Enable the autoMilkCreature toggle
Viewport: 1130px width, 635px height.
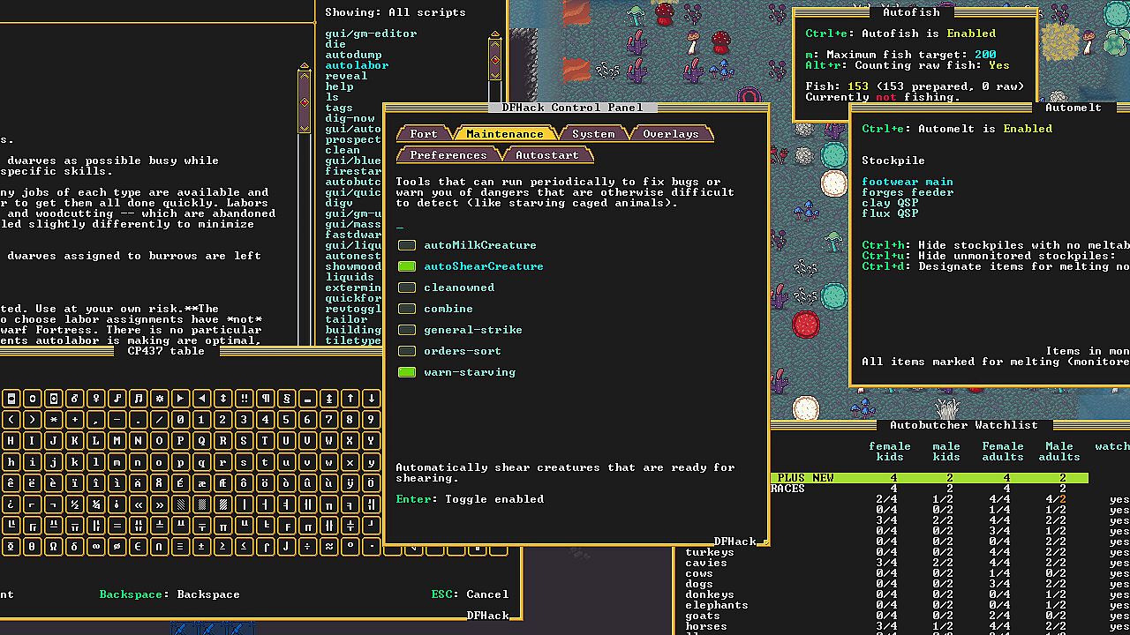pos(407,245)
